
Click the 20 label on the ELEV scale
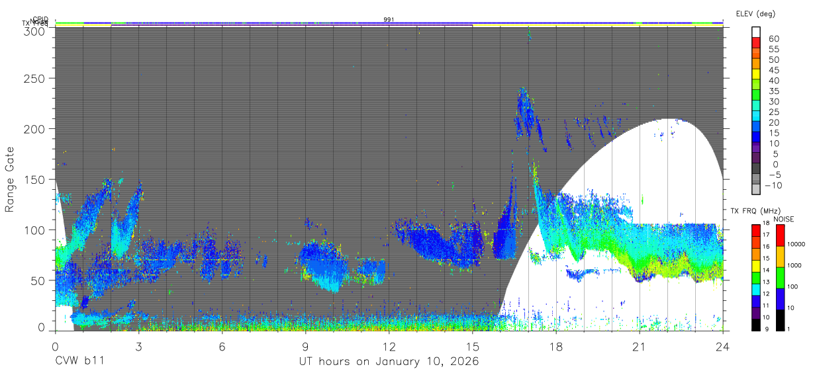773,123
